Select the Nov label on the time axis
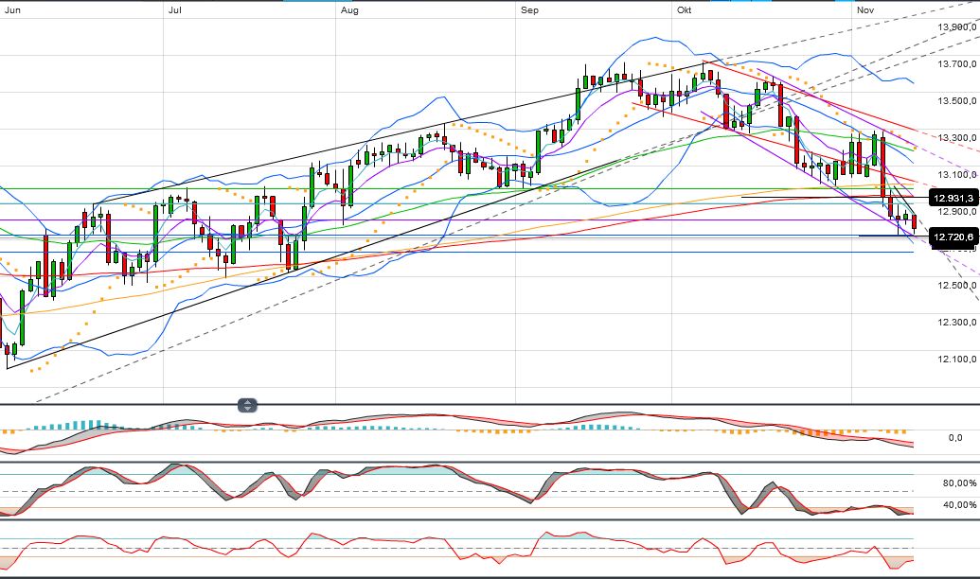Image resolution: width=980 pixels, height=579 pixels. coord(865,9)
